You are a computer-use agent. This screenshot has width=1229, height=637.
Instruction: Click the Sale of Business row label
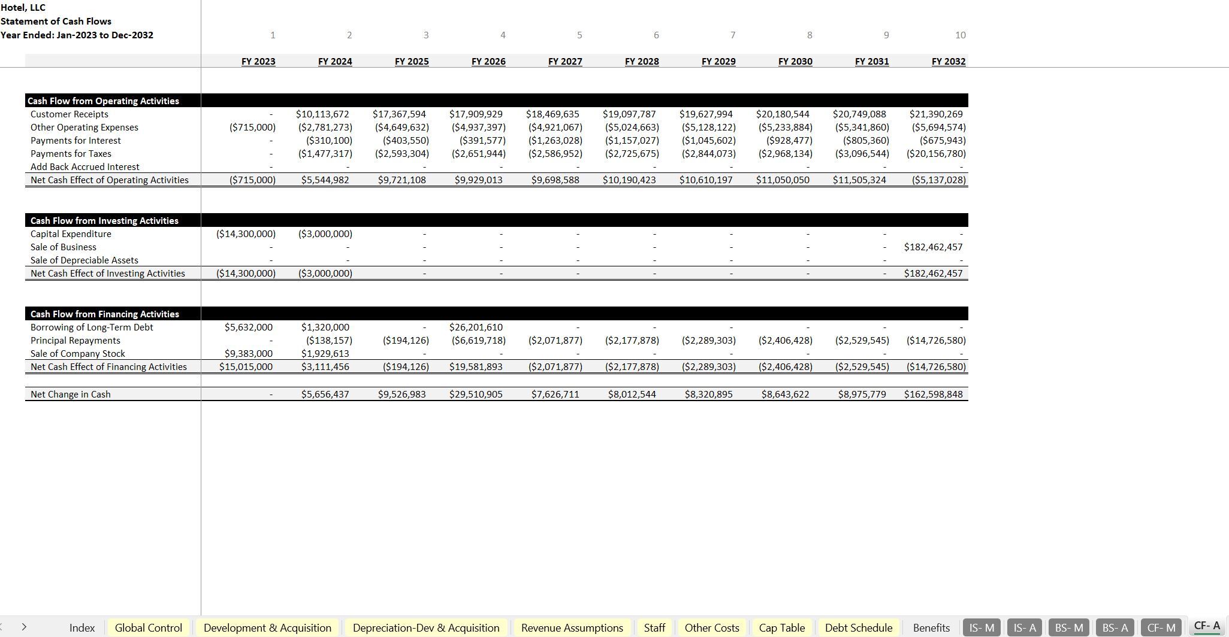[63, 247]
